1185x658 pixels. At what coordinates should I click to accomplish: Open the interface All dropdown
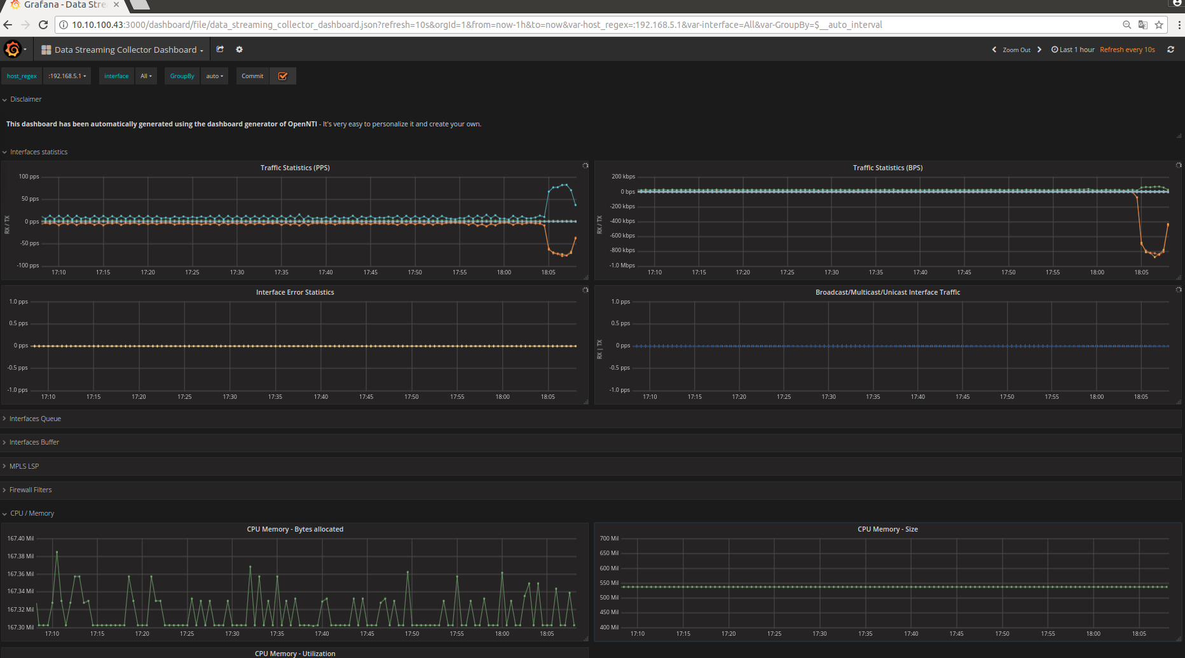tap(146, 76)
